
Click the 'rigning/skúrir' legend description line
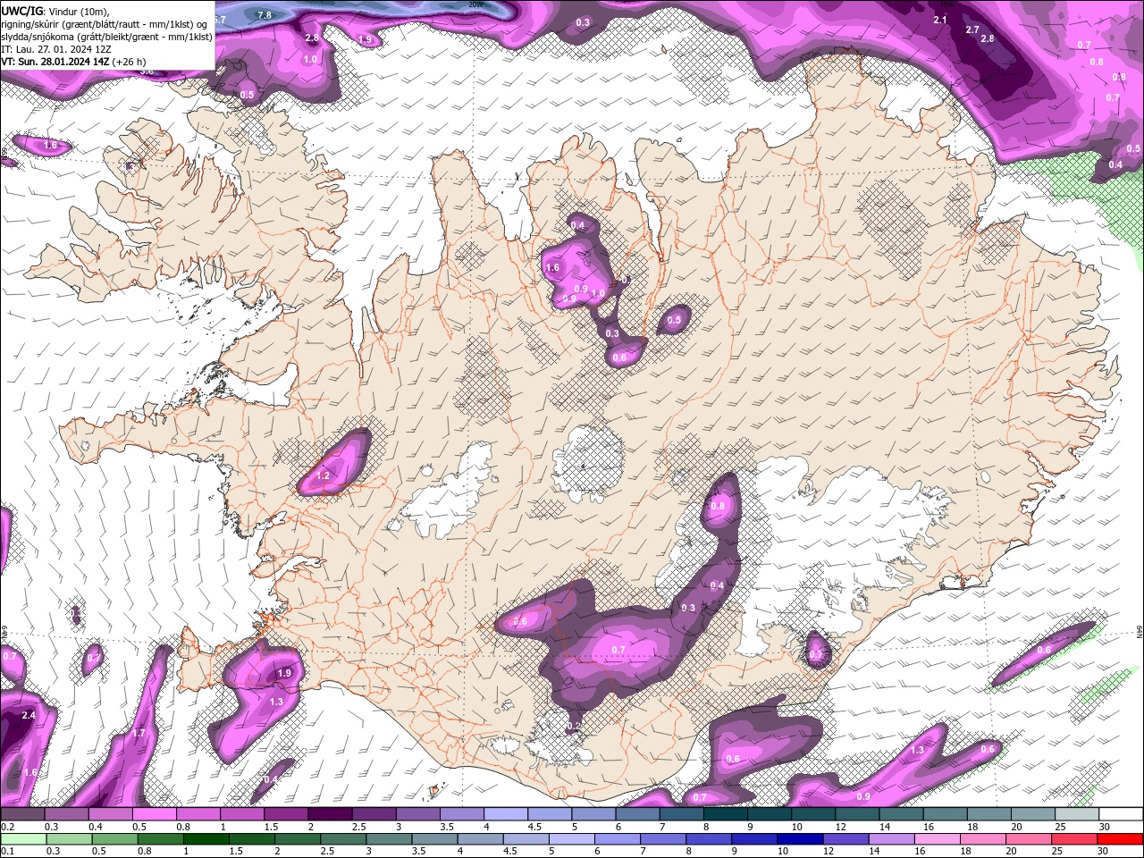pos(105,24)
